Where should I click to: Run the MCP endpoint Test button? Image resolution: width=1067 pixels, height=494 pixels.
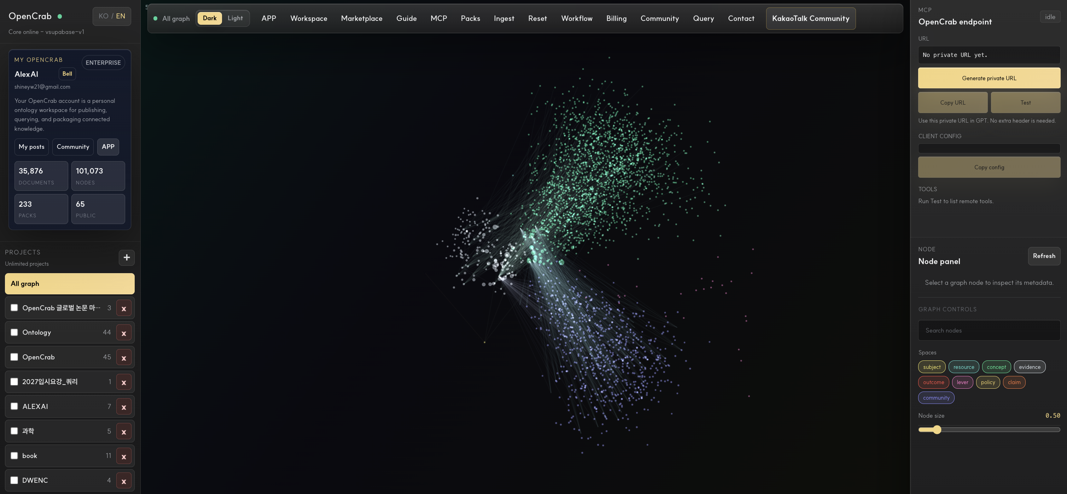pos(1025,102)
